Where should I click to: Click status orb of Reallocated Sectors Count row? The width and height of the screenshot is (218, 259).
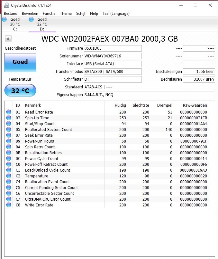[x=9, y=129]
